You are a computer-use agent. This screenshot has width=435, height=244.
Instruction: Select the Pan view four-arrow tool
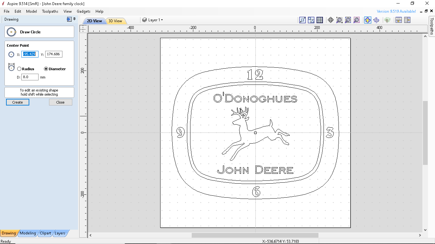pyautogui.click(x=331, y=20)
